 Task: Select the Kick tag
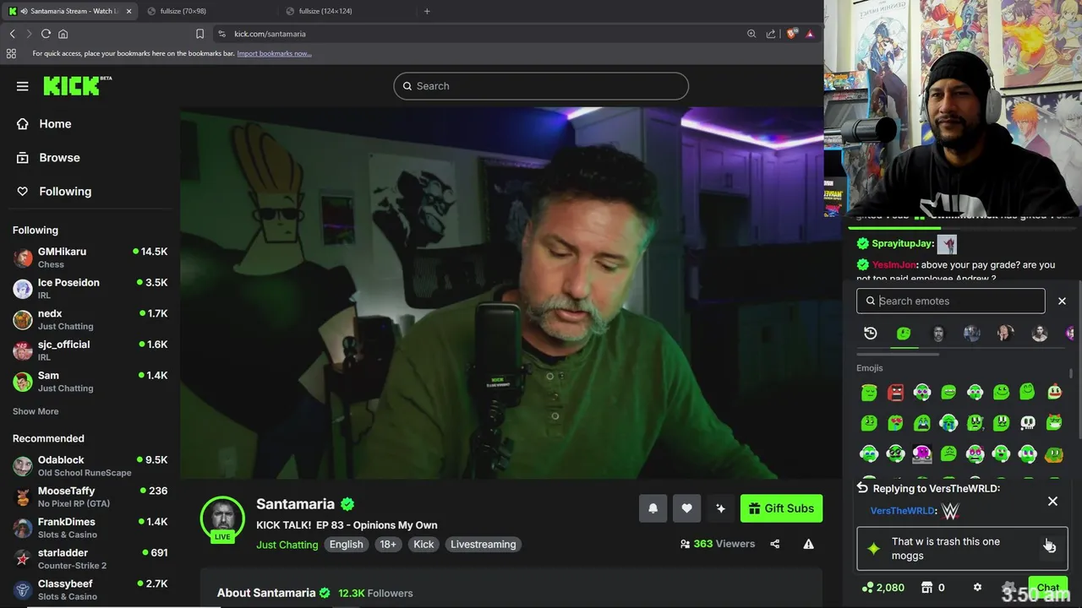tap(424, 545)
